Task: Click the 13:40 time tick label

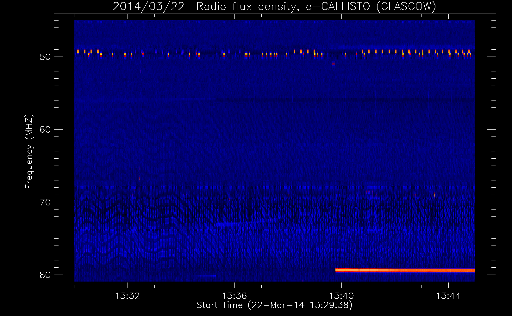Action: (x=341, y=296)
